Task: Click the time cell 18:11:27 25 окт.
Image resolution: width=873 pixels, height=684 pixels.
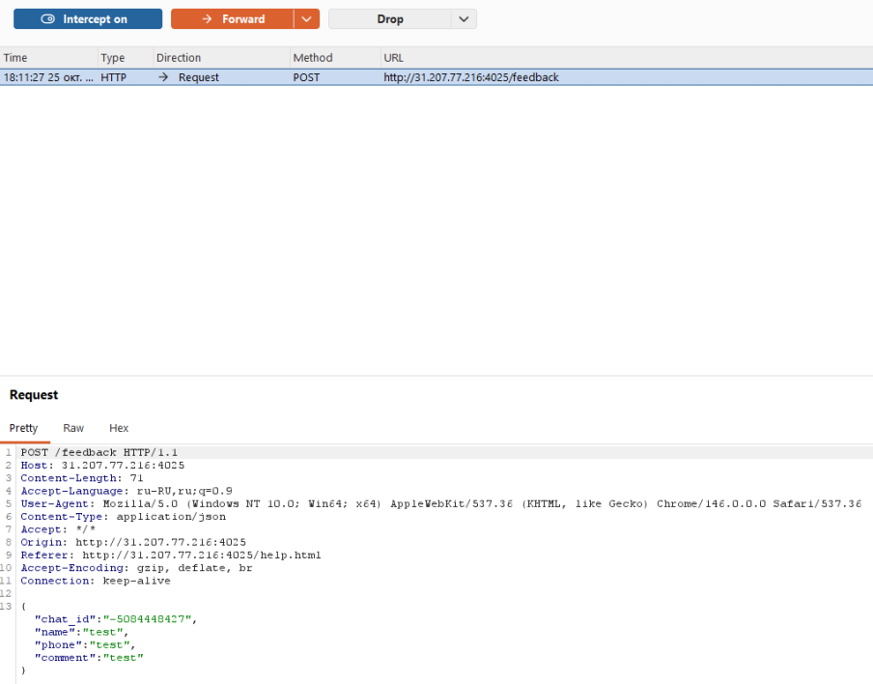Action: pos(48,77)
